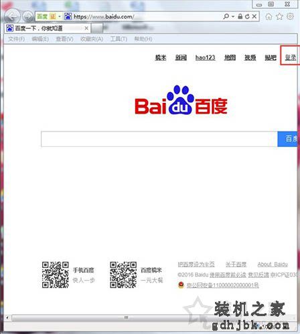Open the 收藏夹(A) menu
The image size is (300, 334).
(x=92, y=39)
